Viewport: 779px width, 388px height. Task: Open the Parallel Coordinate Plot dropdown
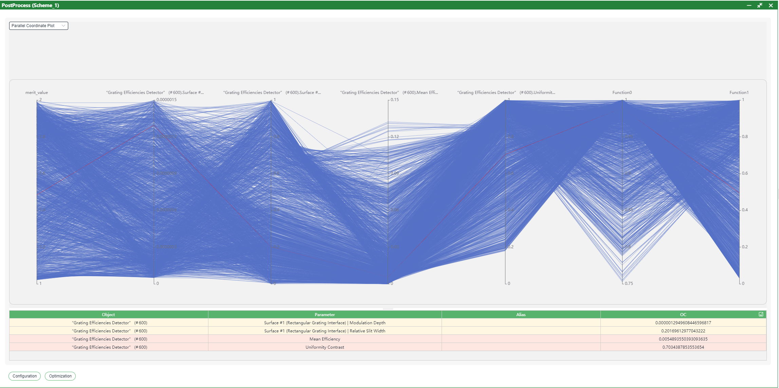[x=38, y=26]
